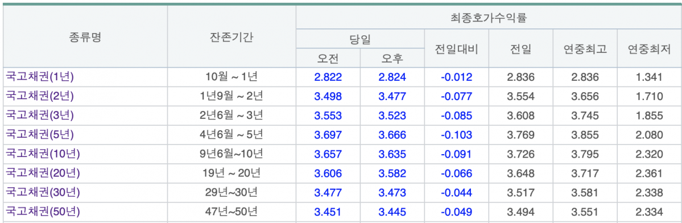Open the 국고채권(30년) link
The image size is (682, 223).
43,193
